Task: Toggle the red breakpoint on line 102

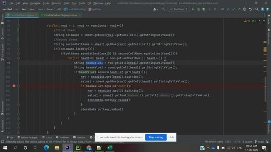Action: tap(14, 86)
